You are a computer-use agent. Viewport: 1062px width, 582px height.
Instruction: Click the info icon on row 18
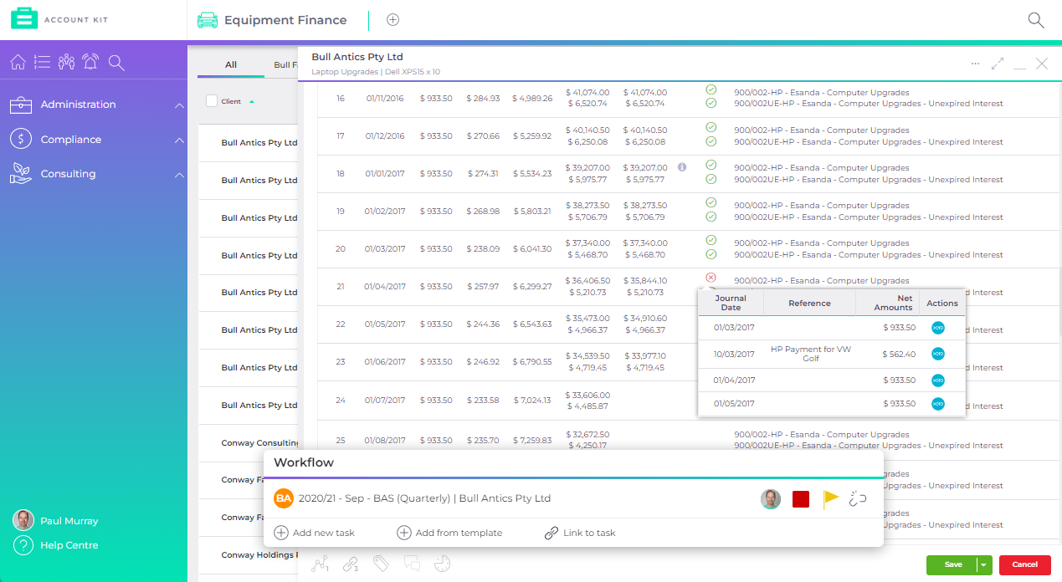[x=682, y=167]
